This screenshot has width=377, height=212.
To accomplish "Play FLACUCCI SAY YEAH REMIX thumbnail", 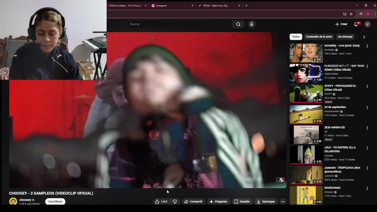I will [x=306, y=73].
